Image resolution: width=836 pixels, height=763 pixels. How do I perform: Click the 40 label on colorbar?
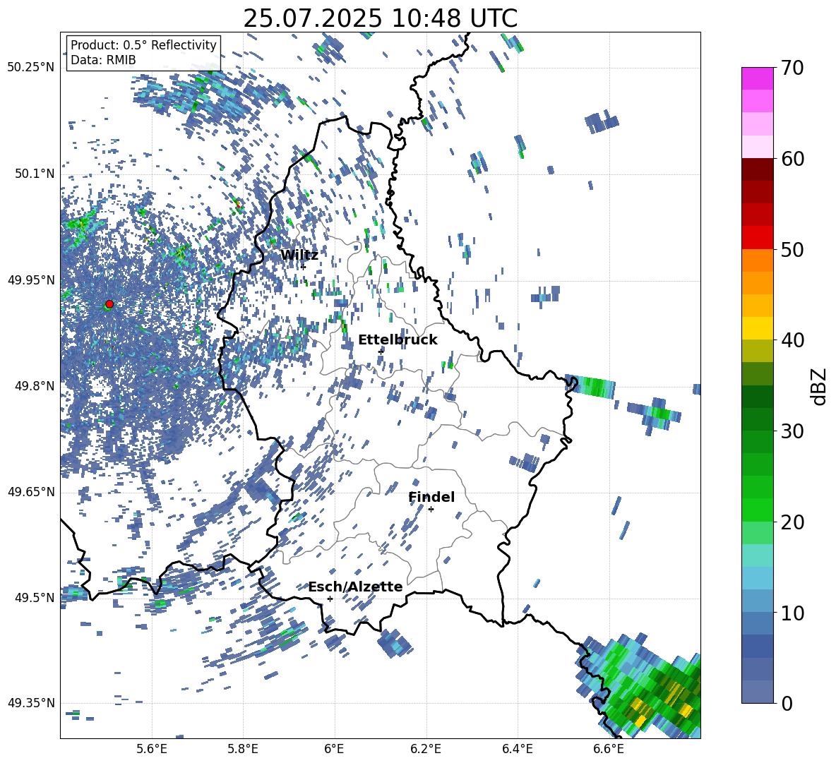point(792,340)
